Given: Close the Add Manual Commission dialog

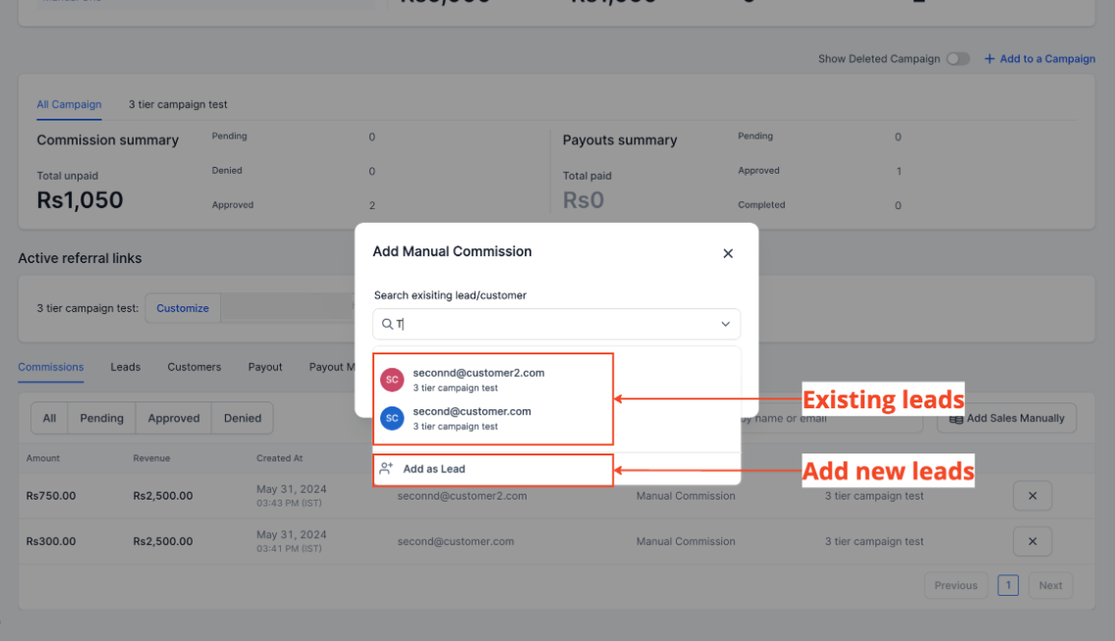Looking at the screenshot, I should [x=728, y=253].
